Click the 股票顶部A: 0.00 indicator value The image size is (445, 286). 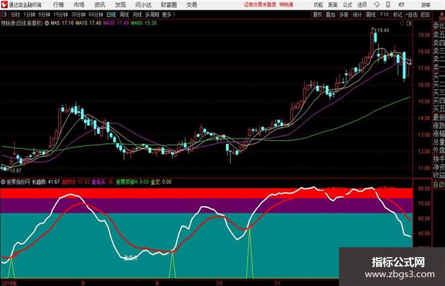coord(132,182)
